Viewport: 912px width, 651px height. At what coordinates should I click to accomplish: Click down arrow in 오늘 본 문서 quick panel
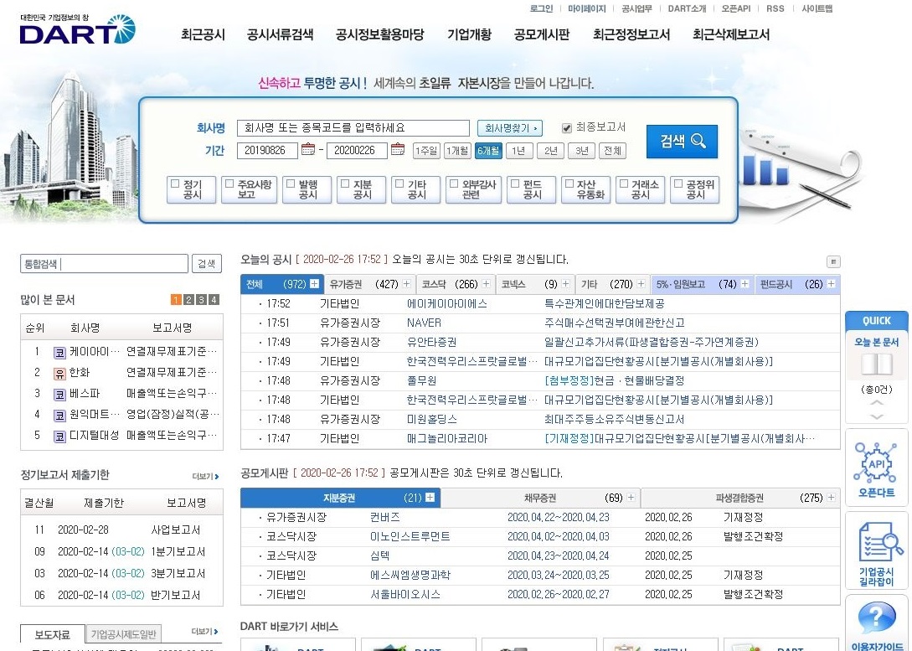pyautogui.click(x=877, y=416)
